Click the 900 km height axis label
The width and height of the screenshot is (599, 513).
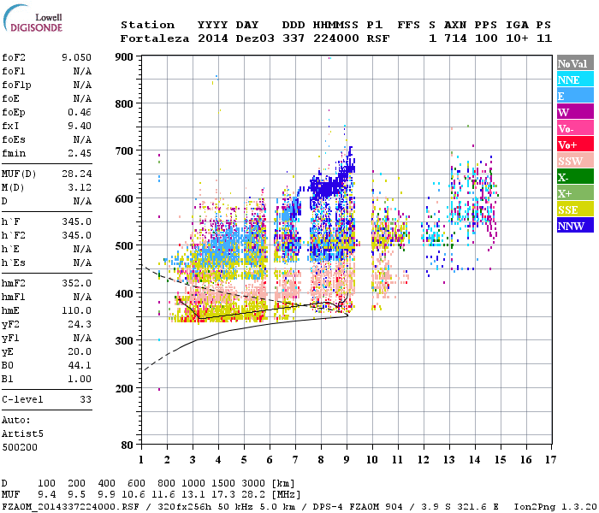[x=124, y=57]
